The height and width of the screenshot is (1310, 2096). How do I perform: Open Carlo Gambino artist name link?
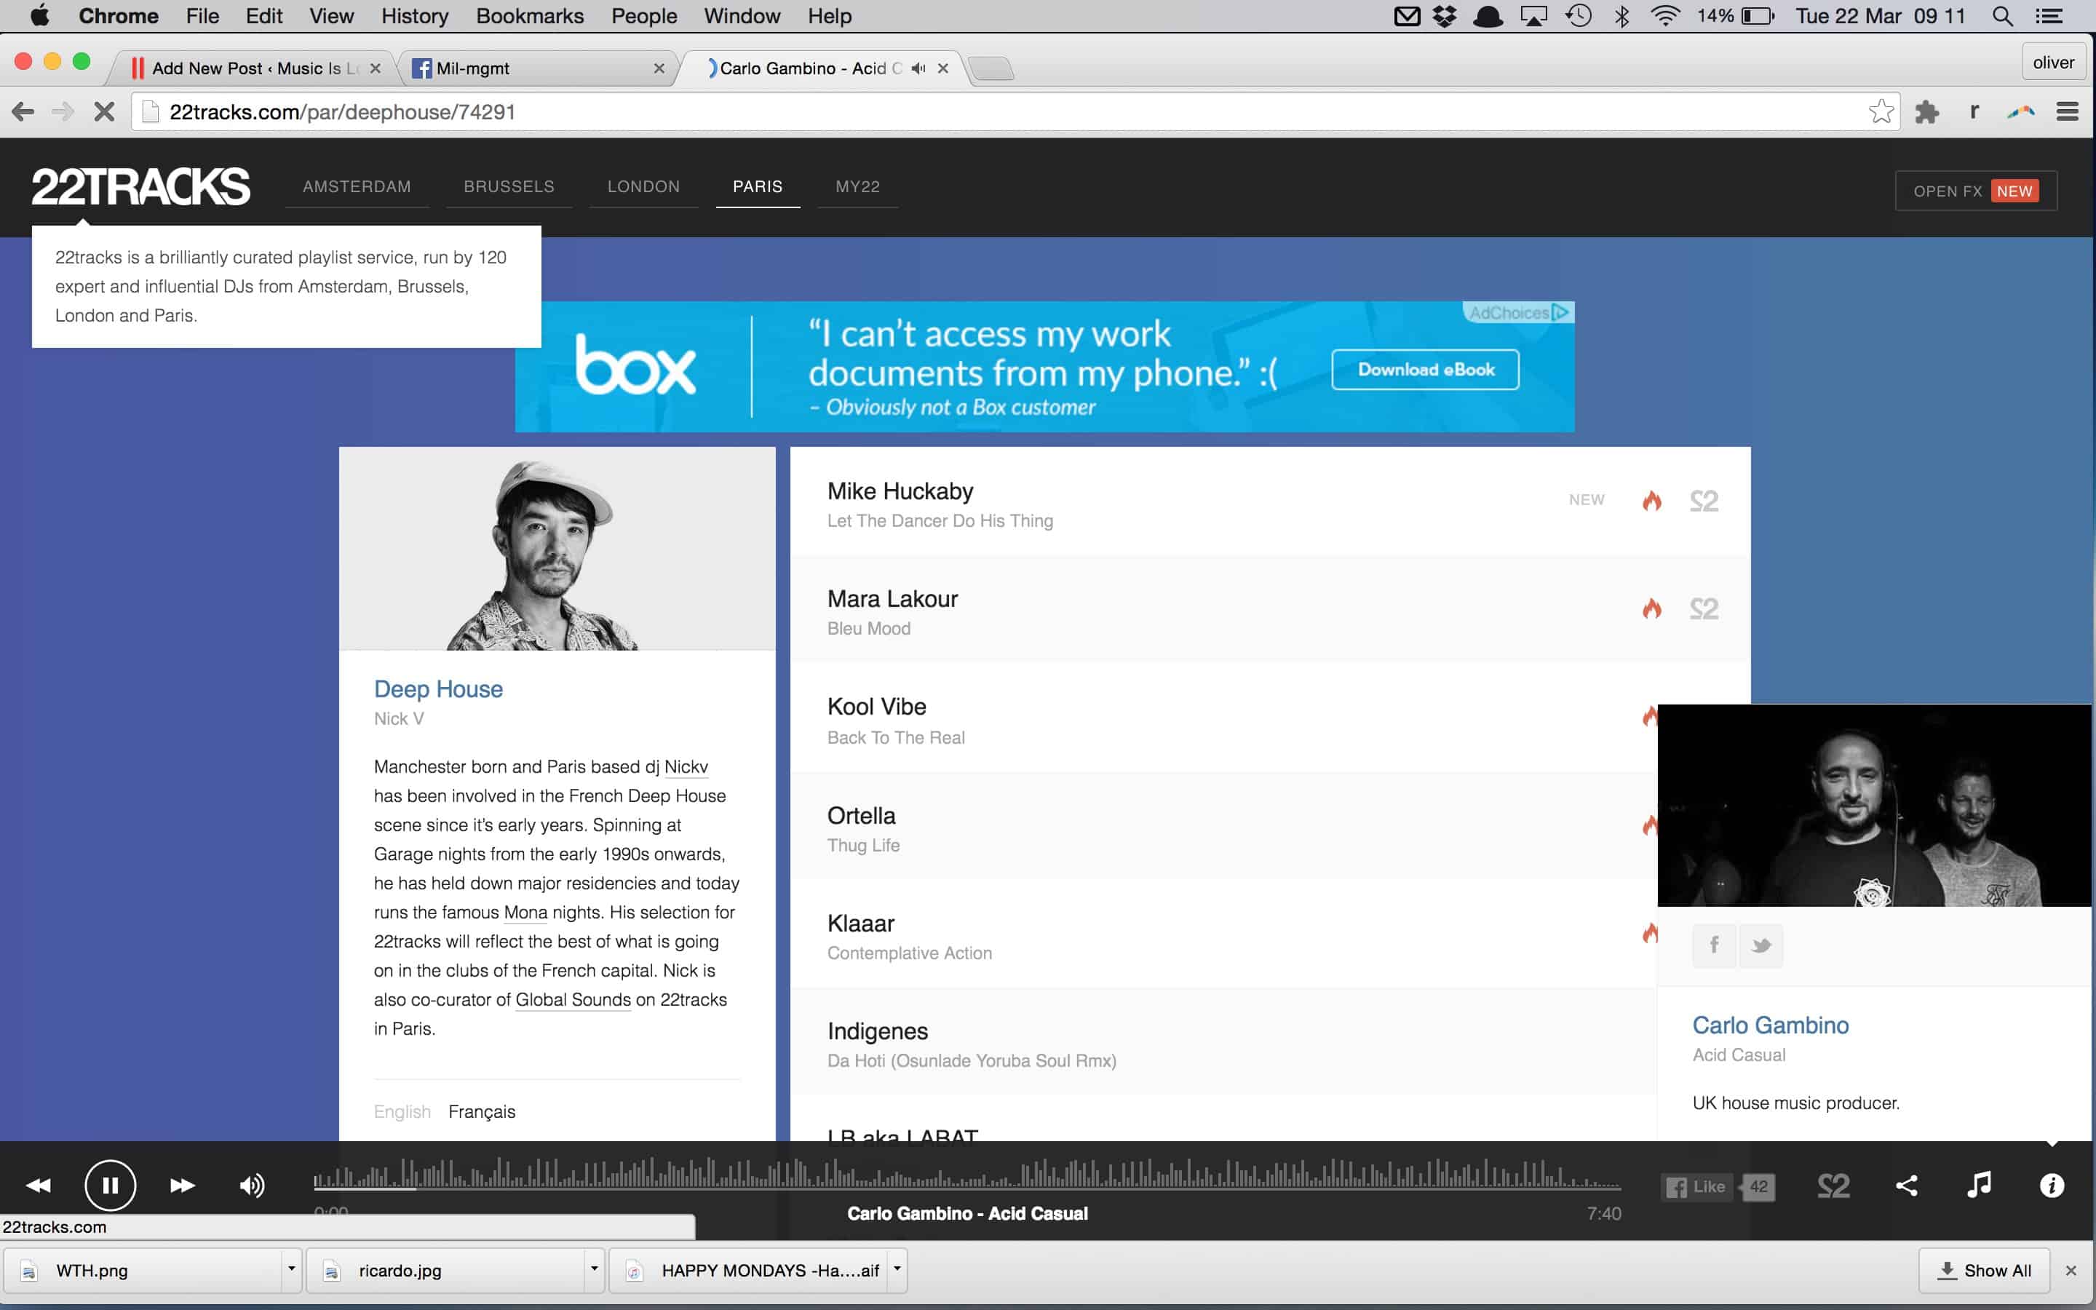(x=1771, y=1025)
